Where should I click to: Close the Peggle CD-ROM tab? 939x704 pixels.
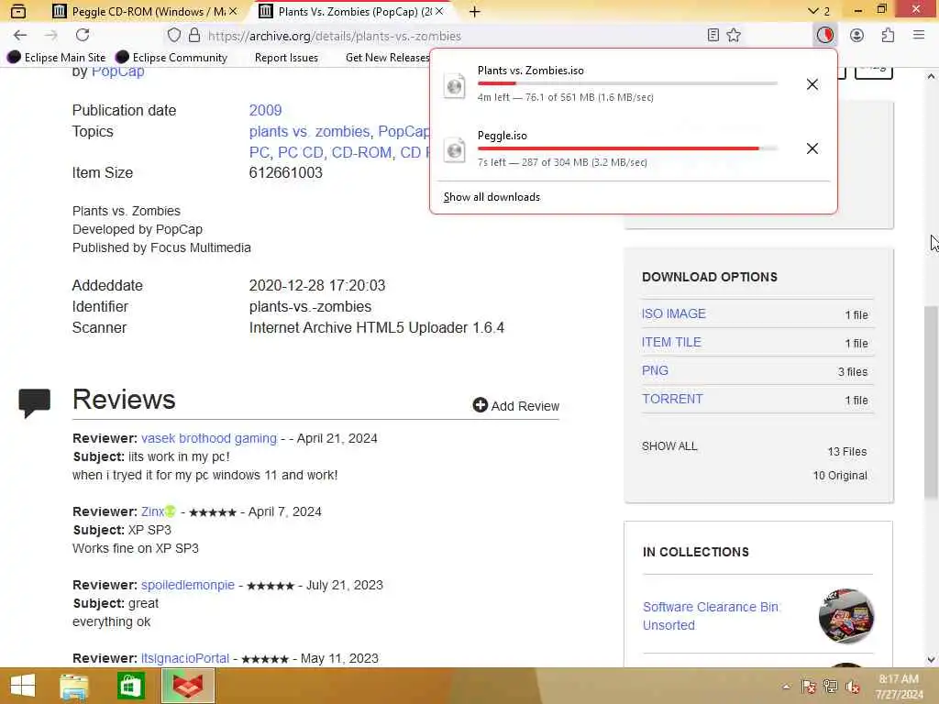(x=233, y=11)
